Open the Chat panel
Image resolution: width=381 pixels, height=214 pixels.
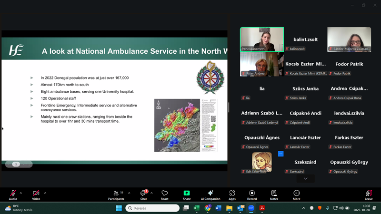pos(143,194)
